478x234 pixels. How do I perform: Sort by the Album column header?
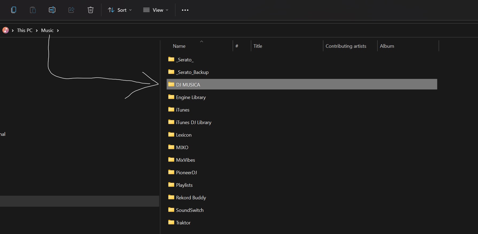pyautogui.click(x=387, y=46)
